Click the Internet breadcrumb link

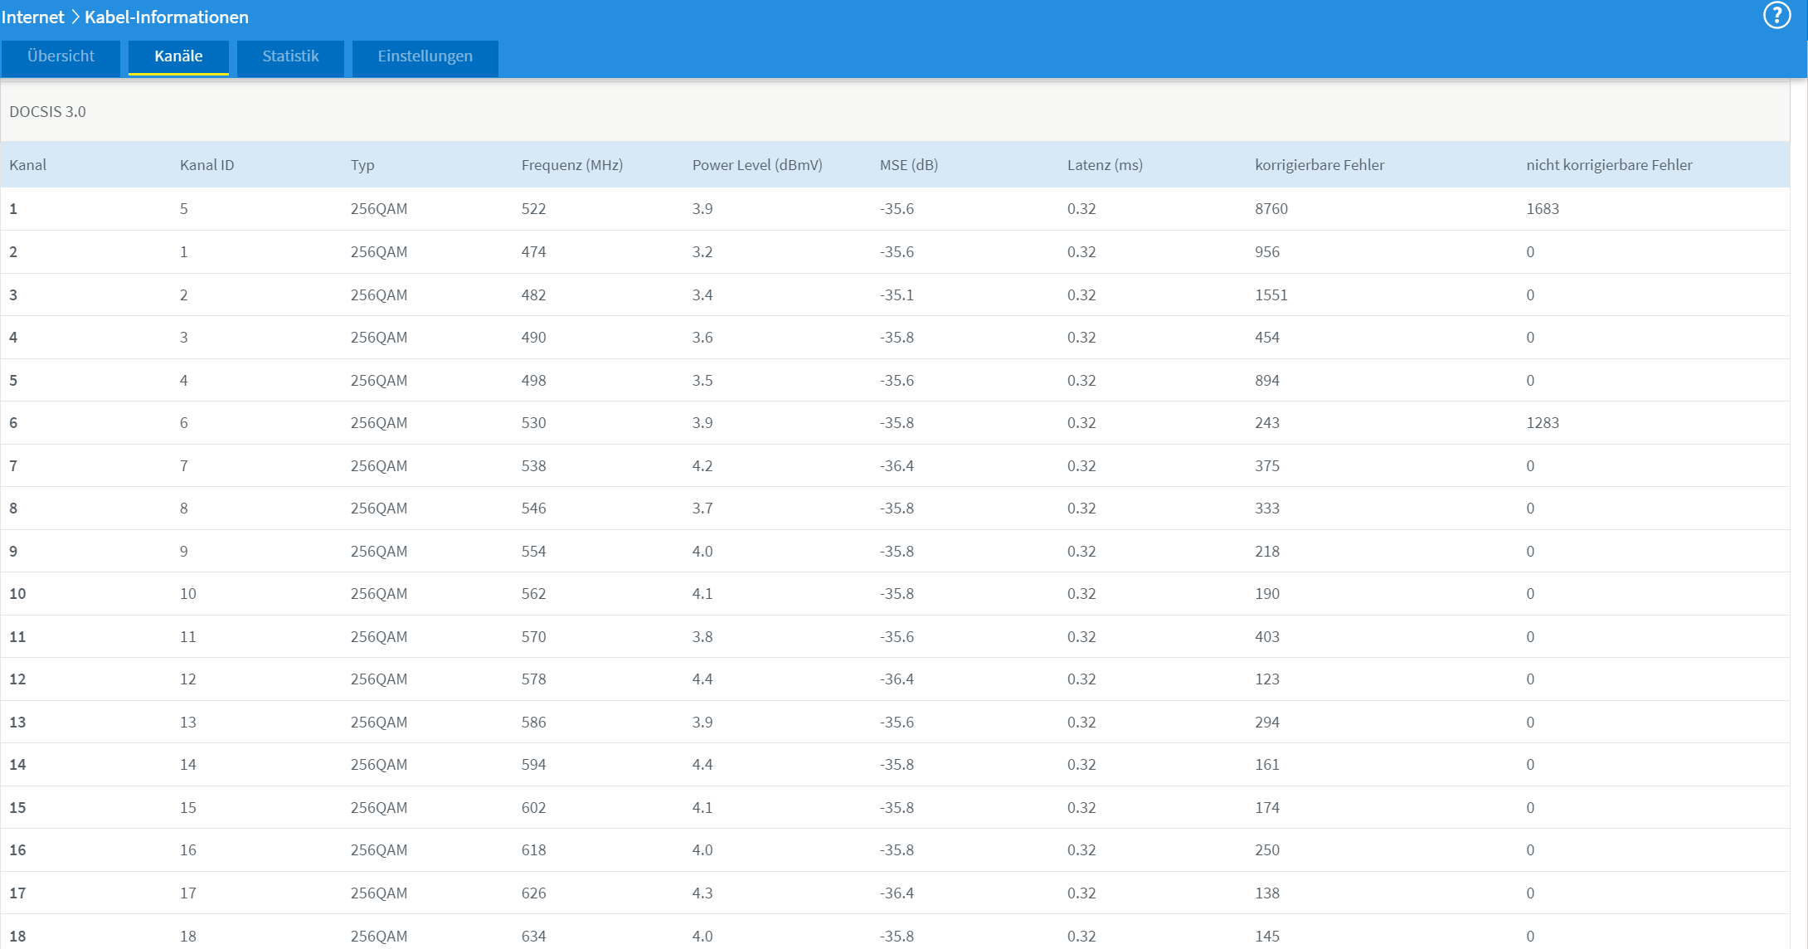(33, 17)
